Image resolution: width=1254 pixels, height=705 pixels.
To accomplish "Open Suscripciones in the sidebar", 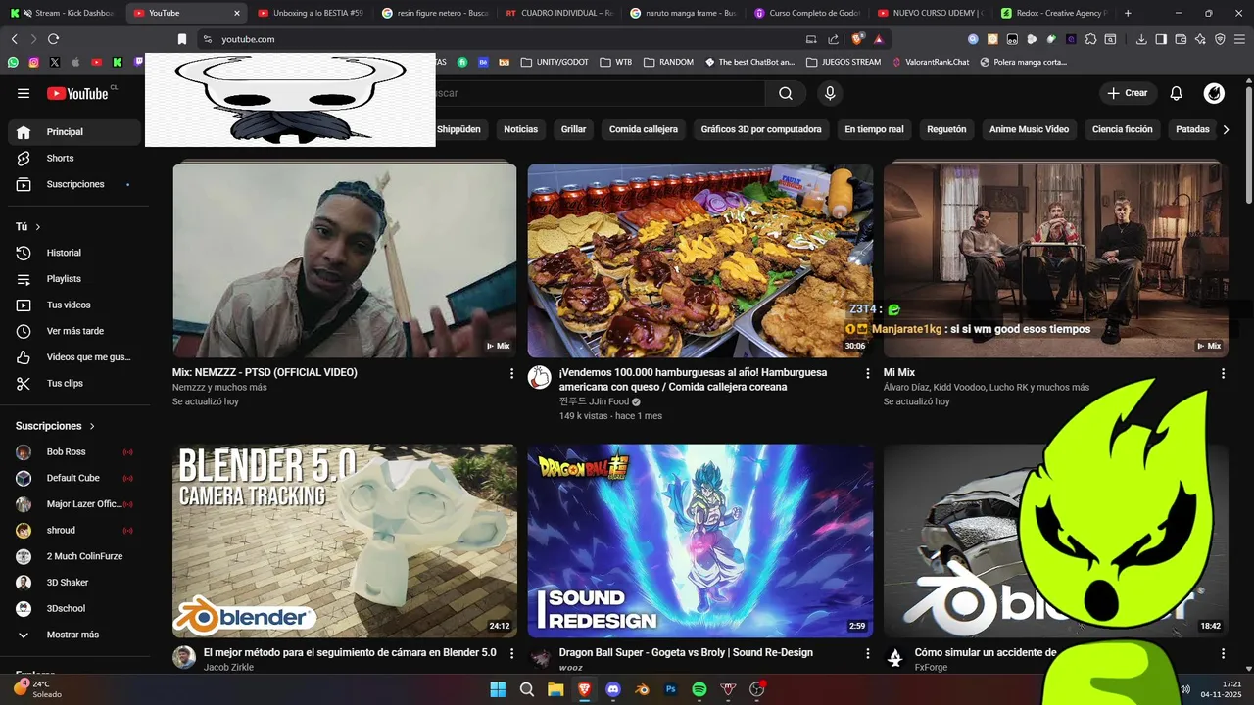I will (74, 184).
